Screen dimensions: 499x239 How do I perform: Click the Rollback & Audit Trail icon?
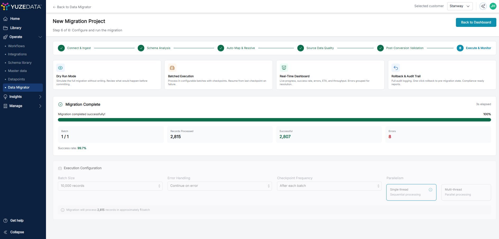[396, 68]
